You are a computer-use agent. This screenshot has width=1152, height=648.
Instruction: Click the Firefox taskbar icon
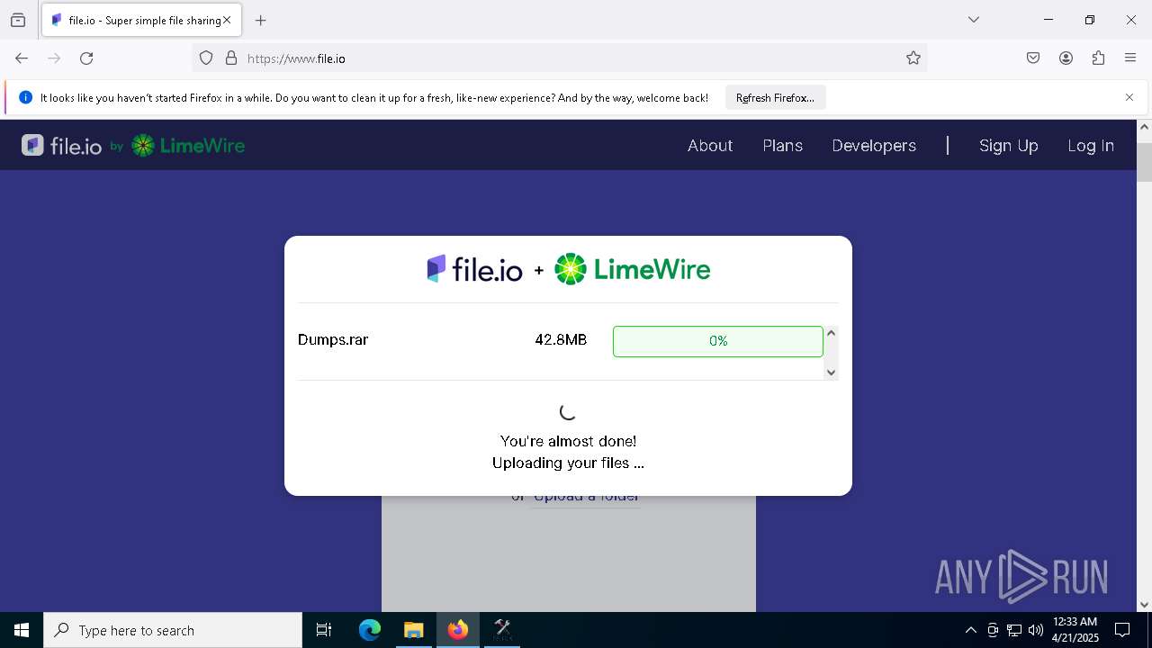457,630
